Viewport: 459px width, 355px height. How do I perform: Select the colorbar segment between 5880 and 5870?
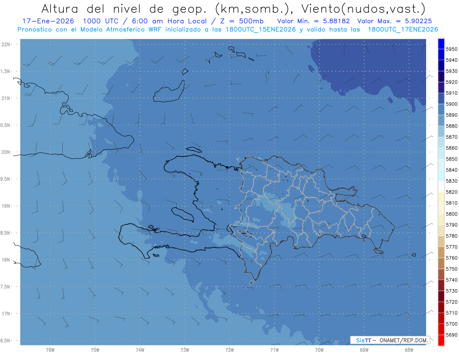coord(441,131)
